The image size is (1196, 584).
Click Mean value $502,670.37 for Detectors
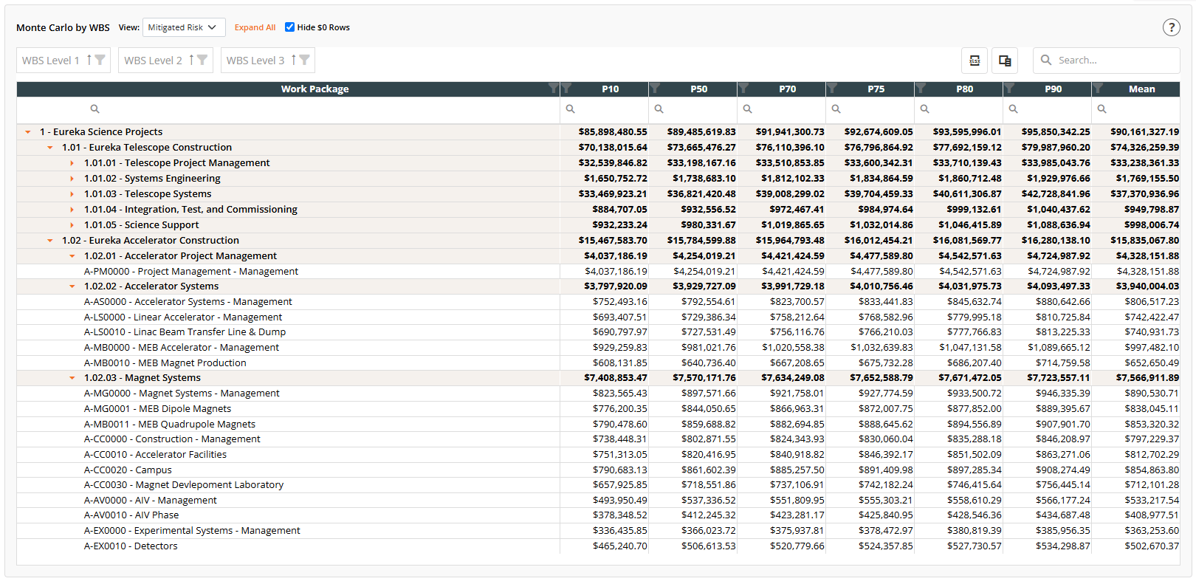[1152, 546]
